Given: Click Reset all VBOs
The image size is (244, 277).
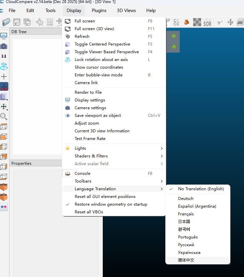Looking at the screenshot, I should 114,212.
